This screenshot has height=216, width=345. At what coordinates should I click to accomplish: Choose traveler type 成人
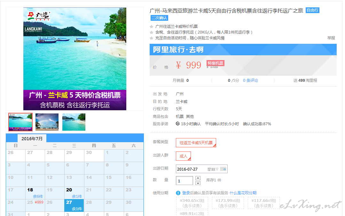pos(183,156)
